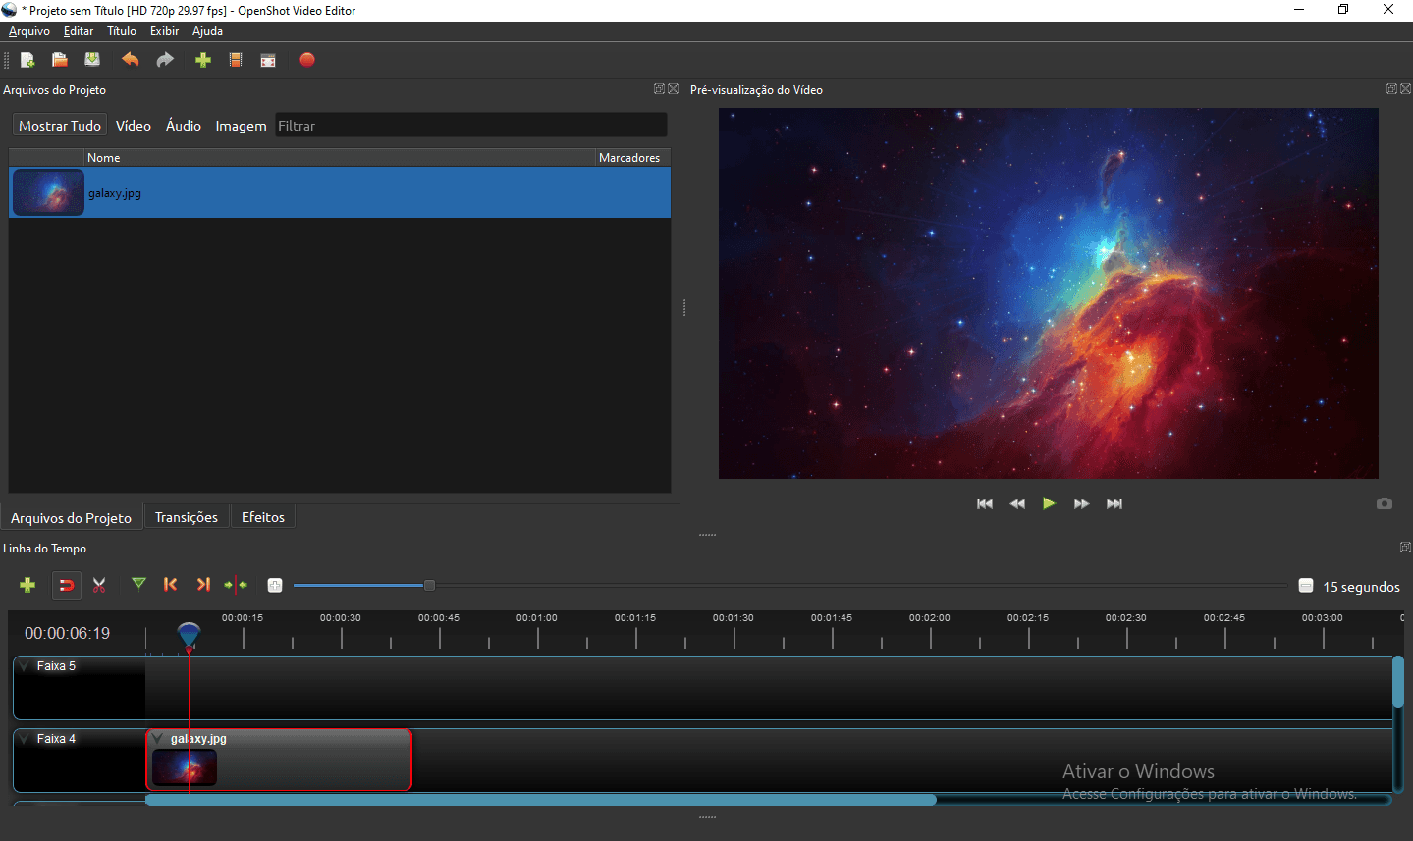The image size is (1413, 841).
Task: Jump to the previous marker
Action: tap(171, 584)
